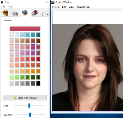Choose the darkest teal blue swatch
The width and height of the screenshot is (123, 118).
38,35
